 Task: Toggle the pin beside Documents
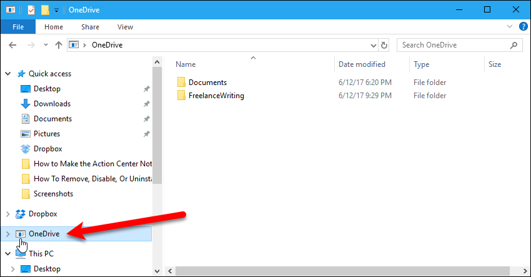click(x=146, y=119)
